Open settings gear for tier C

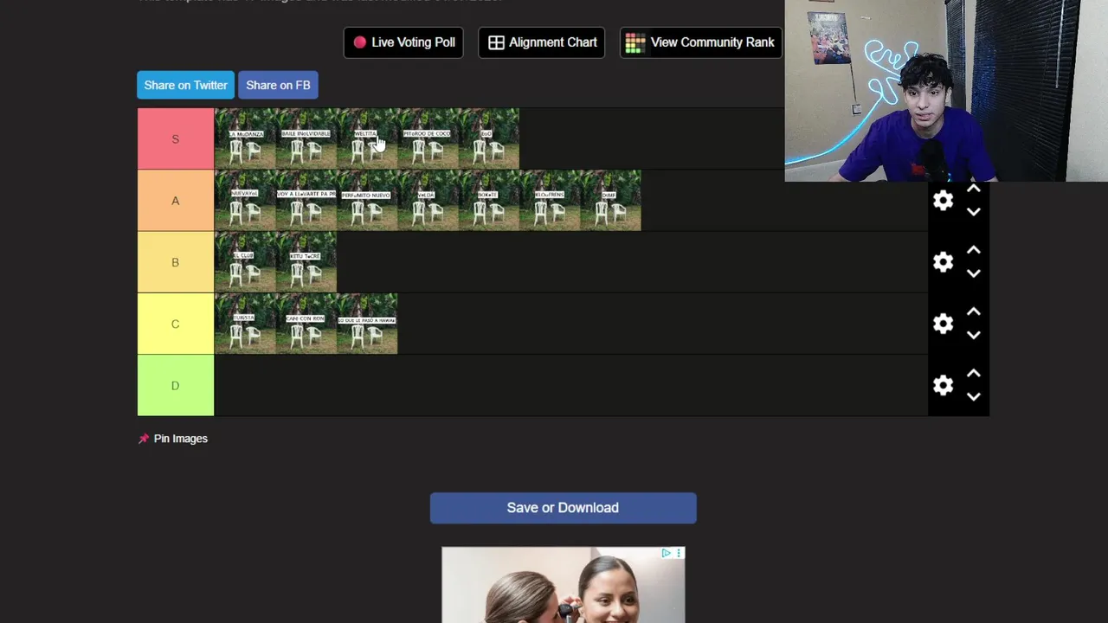[x=943, y=324]
